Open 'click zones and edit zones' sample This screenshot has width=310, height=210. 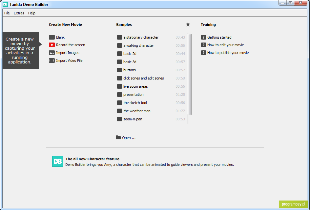(x=144, y=78)
